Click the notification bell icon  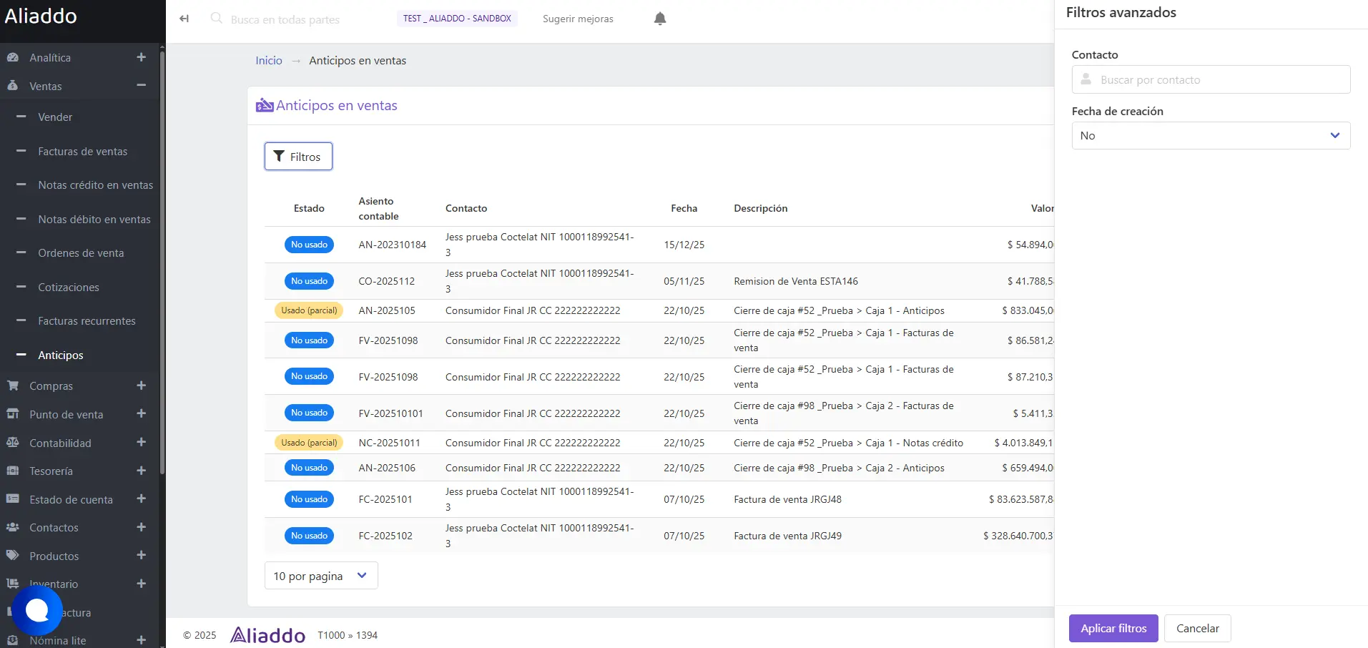pos(659,19)
